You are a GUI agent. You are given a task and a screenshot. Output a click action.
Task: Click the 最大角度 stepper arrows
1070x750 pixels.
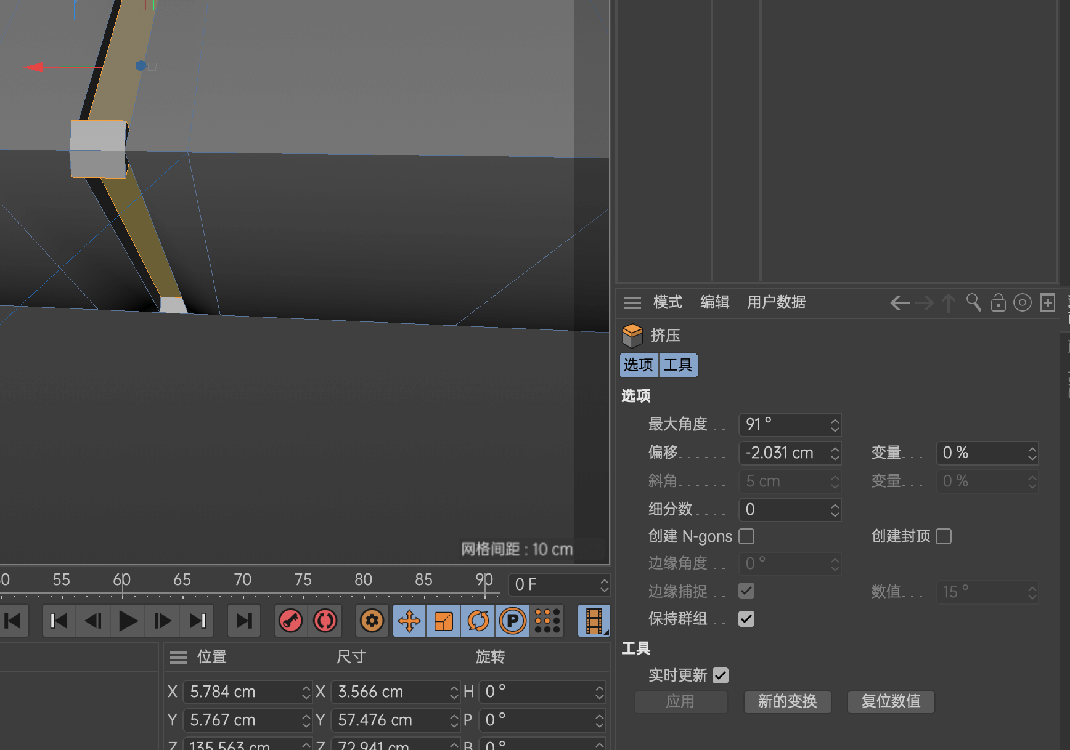835,425
